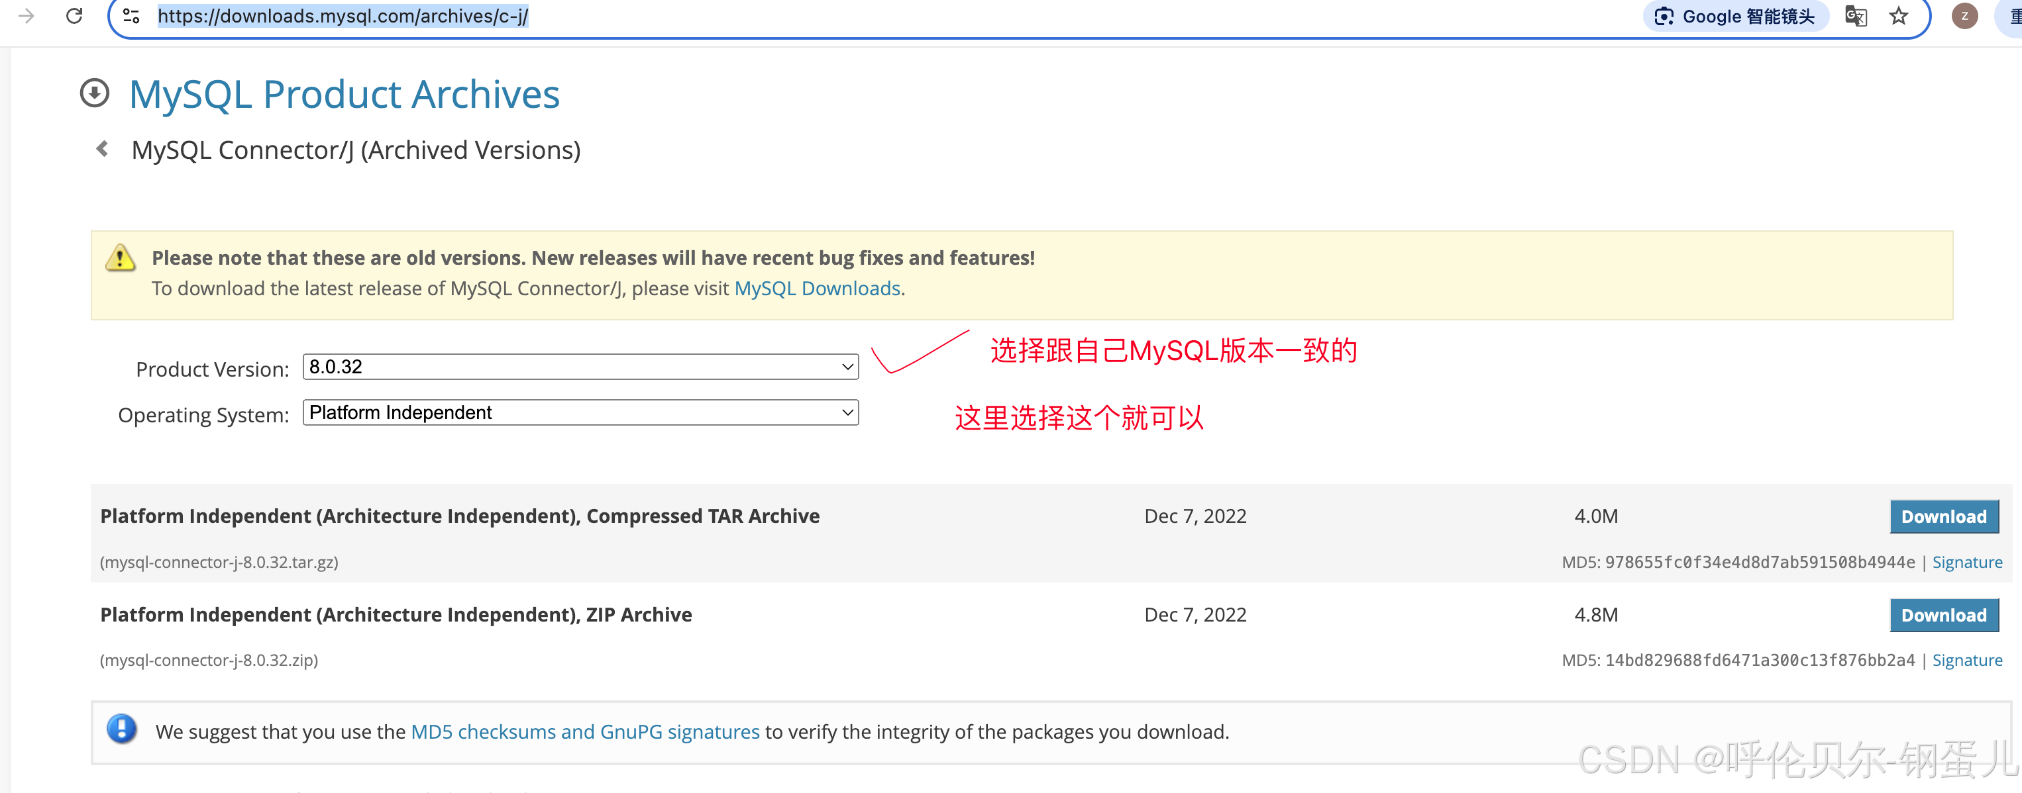Open the Product Version dropdown
This screenshot has height=793, width=2022.
coord(580,366)
